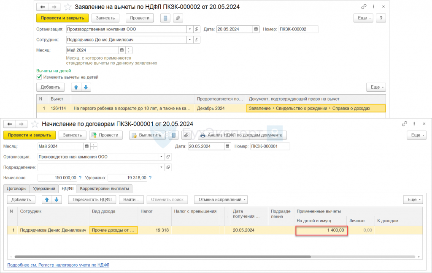
Task: Move deduction row down in Вычеты на детей
Action: (86, 87)
